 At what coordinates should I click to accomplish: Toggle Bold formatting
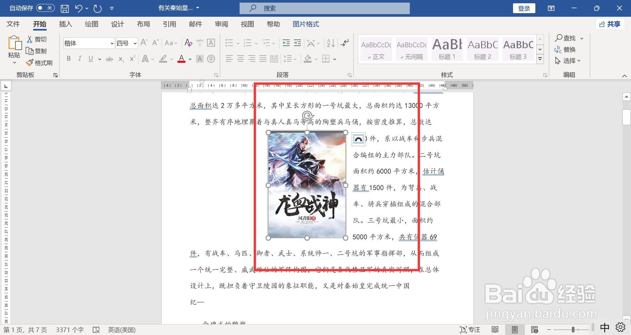click(69, 59)
